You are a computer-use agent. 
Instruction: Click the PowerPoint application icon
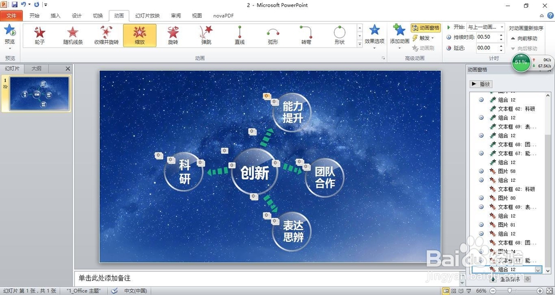point(3,4)
